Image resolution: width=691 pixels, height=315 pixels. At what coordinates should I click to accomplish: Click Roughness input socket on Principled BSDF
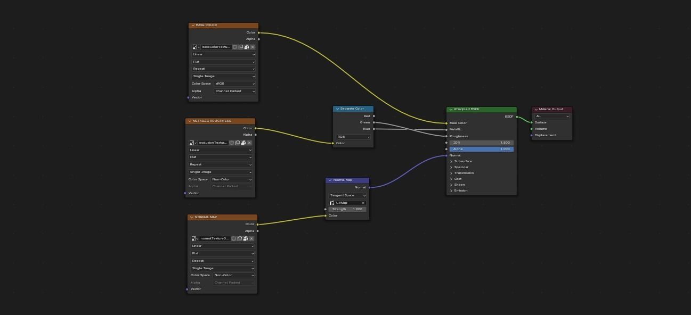(x=446, y=136)
